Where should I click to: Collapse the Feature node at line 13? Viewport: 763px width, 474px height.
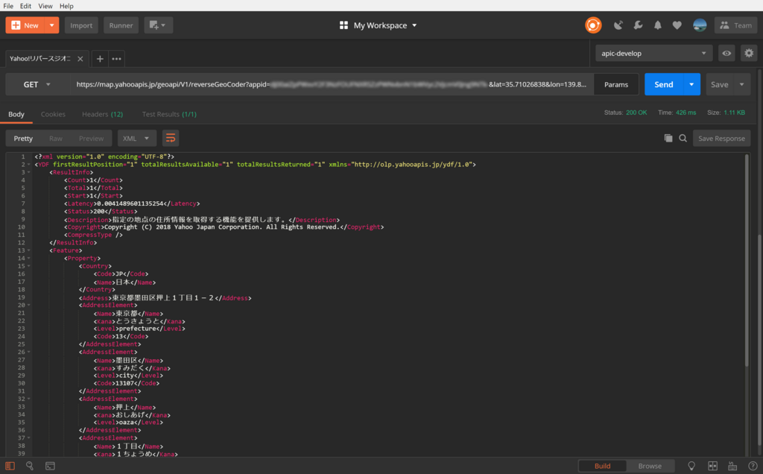tap(29, 250)
